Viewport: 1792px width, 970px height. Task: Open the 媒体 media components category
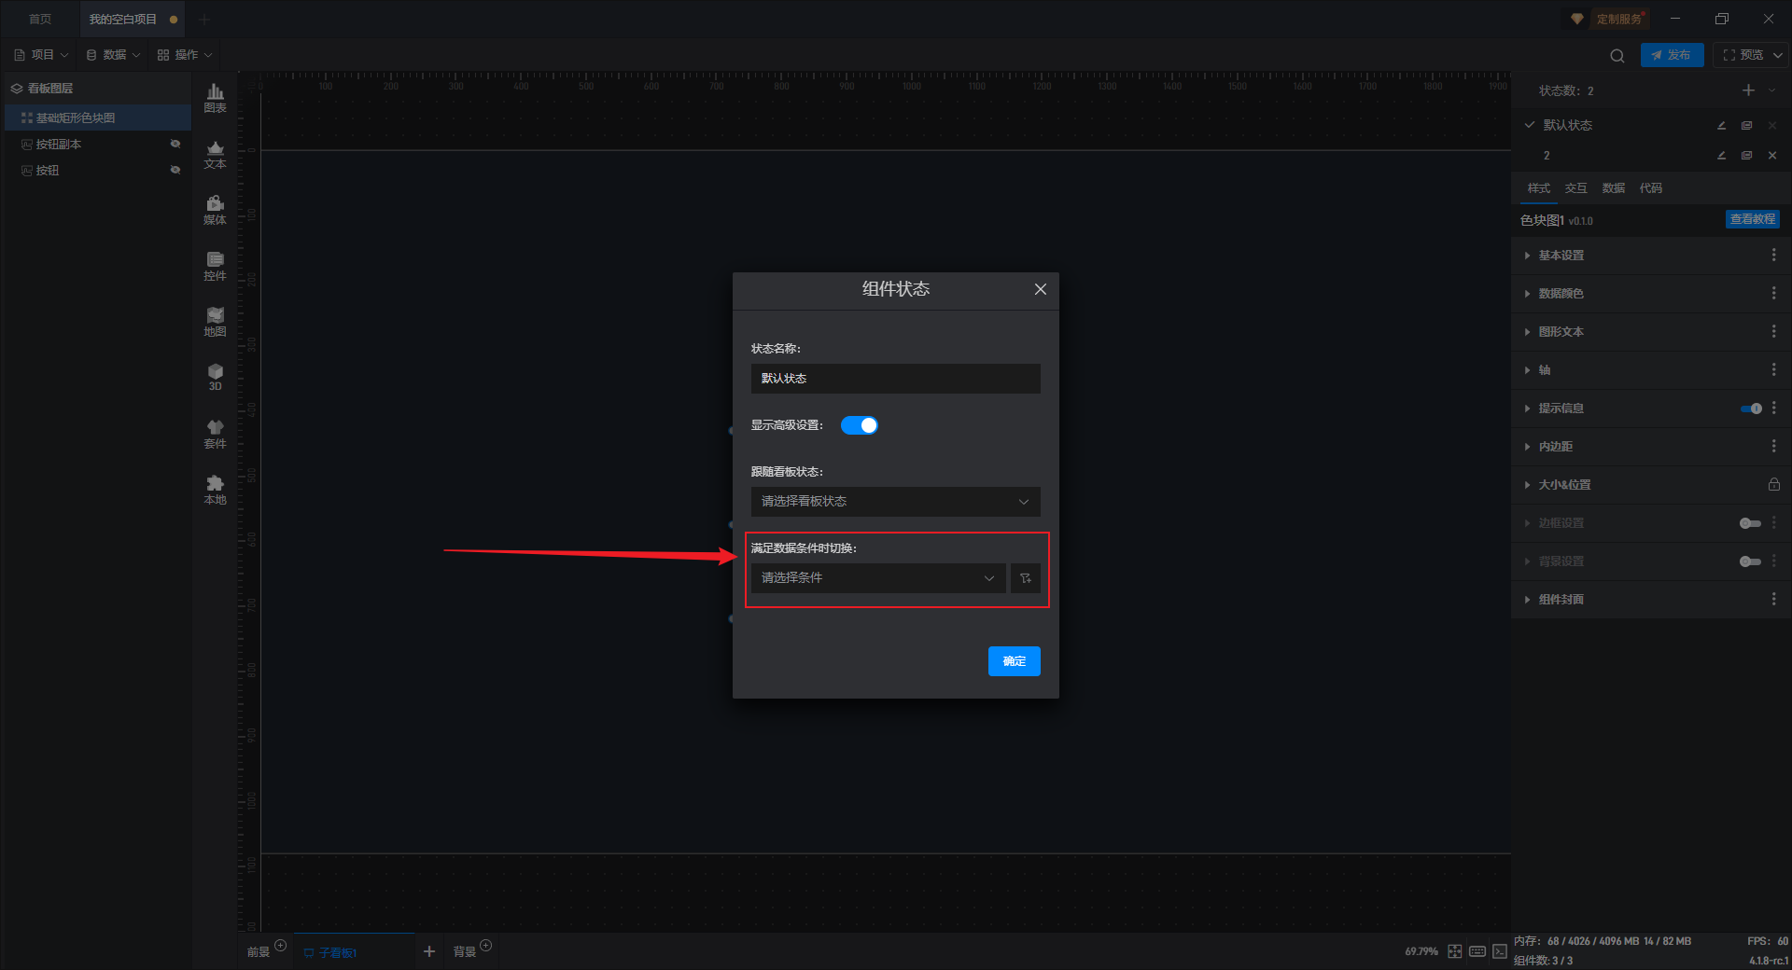tap(215, 210)
